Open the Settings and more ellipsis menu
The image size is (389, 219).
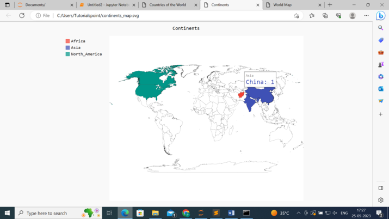[367, 16]
